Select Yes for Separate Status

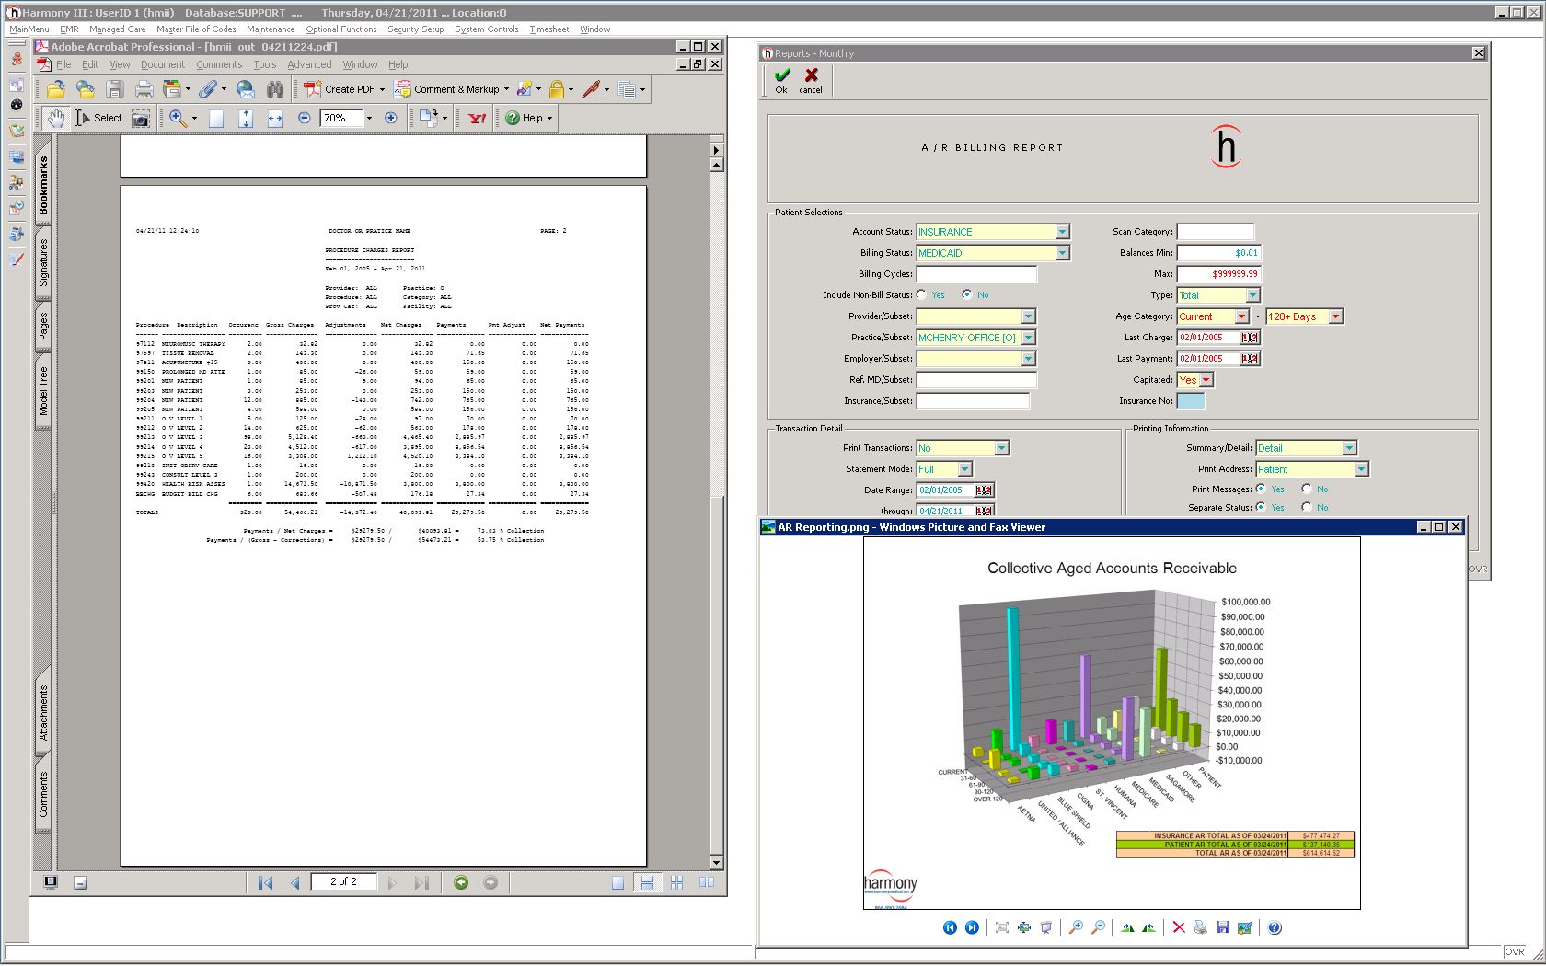[1261, 507]
